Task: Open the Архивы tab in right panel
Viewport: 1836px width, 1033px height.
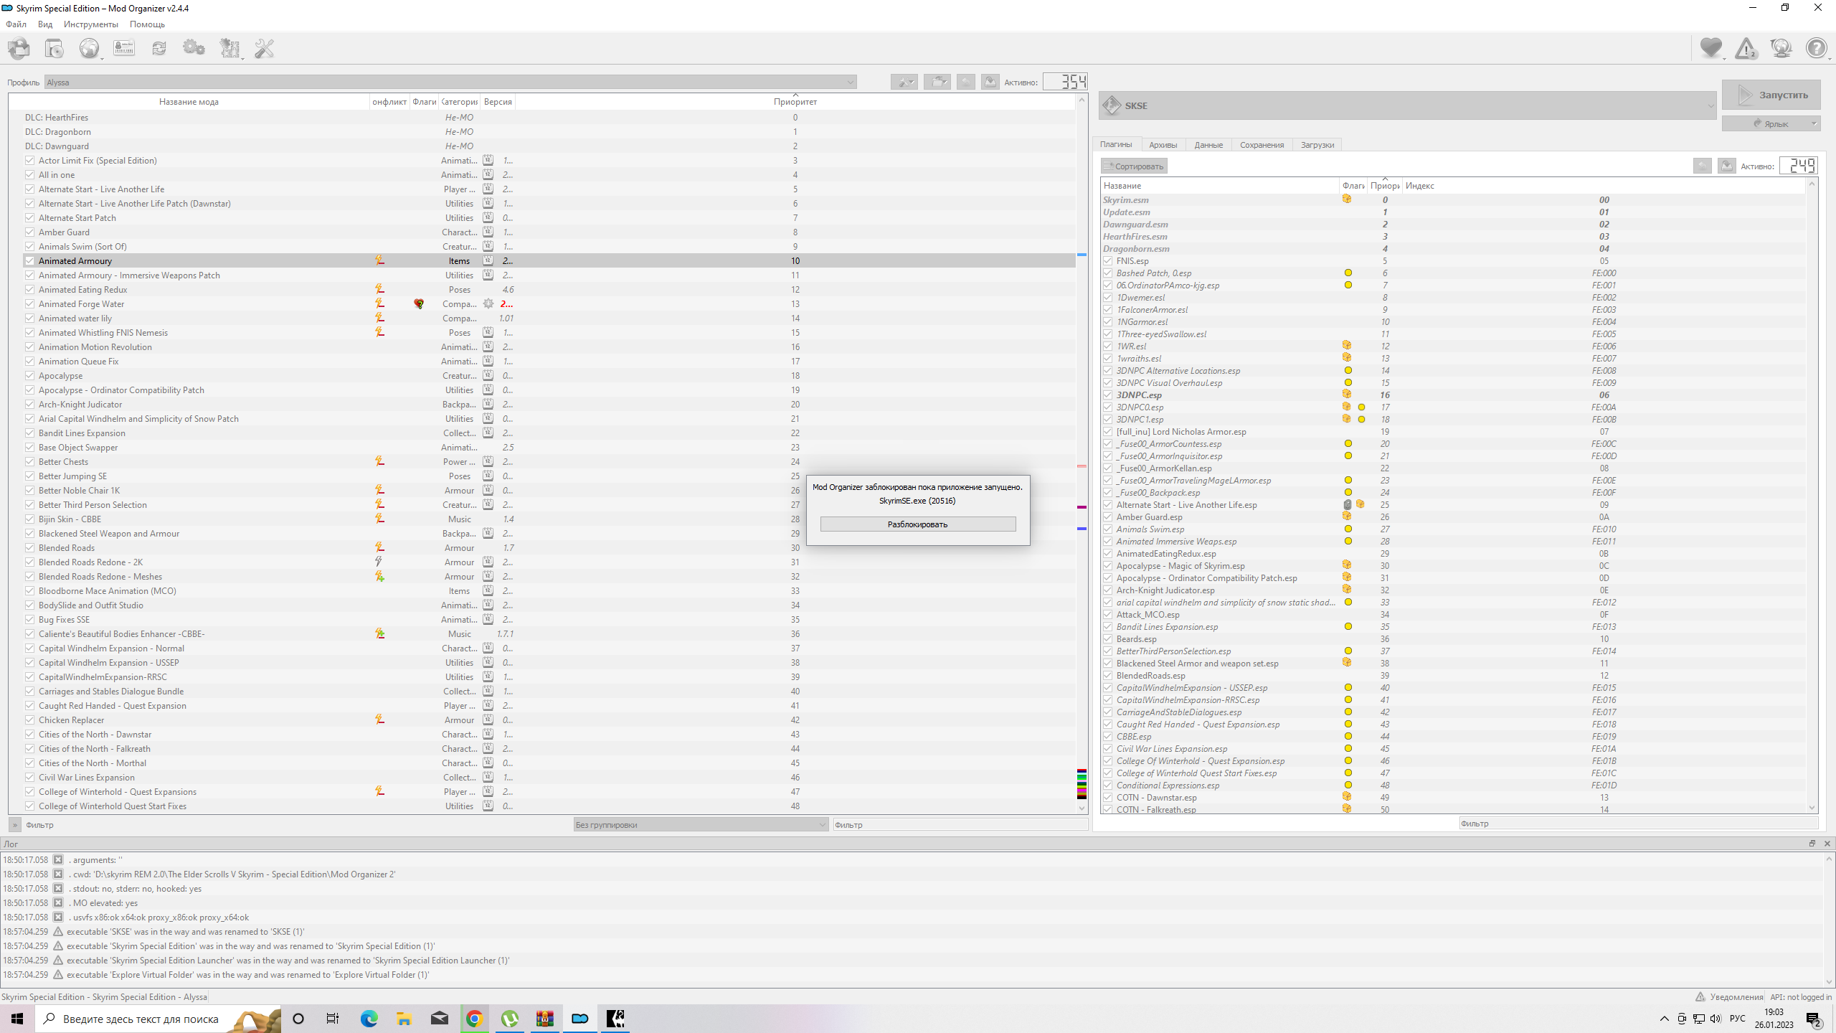Action: pos(1161,143)
